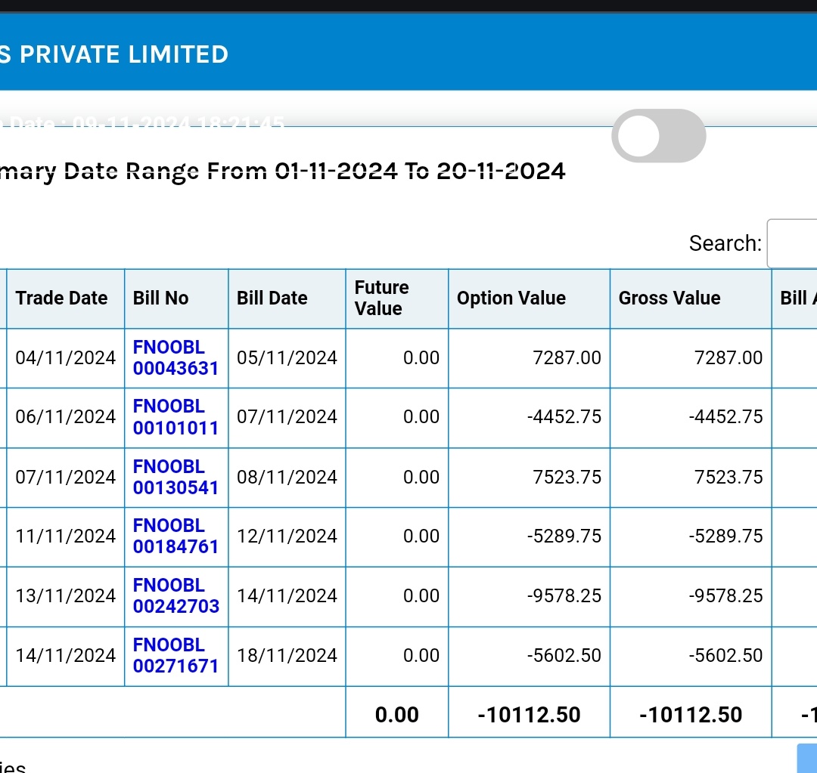The height and width of the screenshot is (773, 817).
Task: Sort by Trade Date column header
Action: pos(66,298)
